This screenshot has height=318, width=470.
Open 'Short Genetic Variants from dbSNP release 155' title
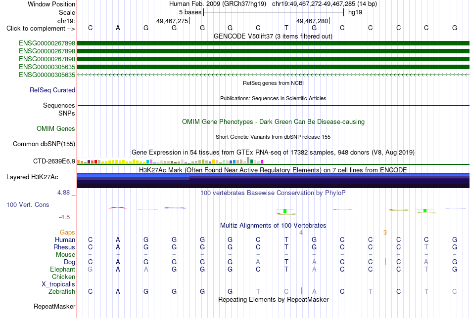click(x=273, y=137)
